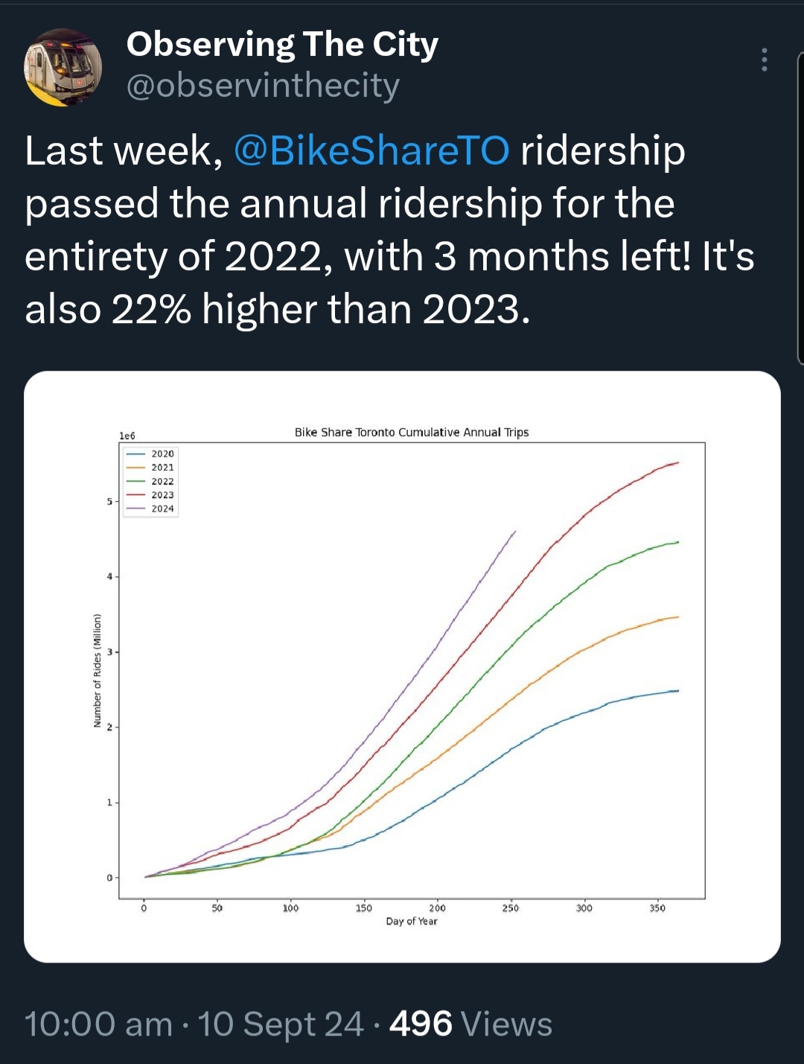Select the 2024 legend label
Image resolution: width=804 pixels, height=1064 pixels.
[162, 509]
